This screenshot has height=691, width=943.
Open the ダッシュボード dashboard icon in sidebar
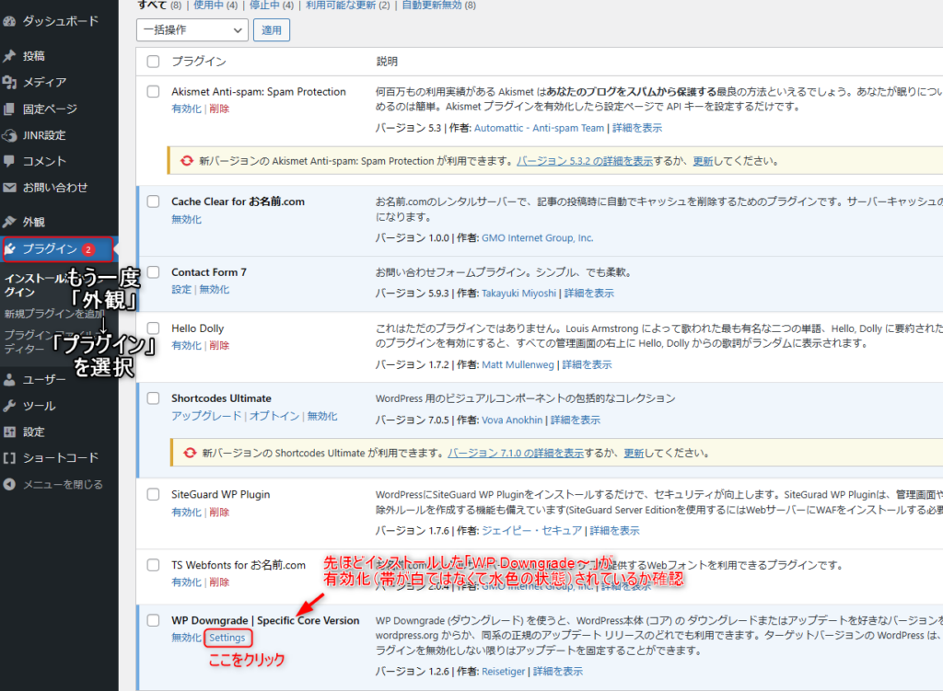coord(9,22)
